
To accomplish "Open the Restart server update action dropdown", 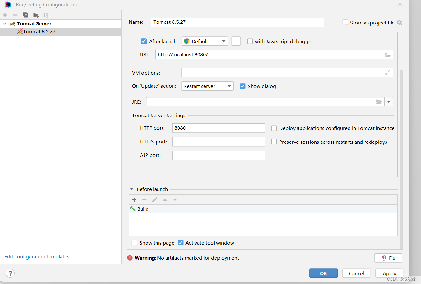I will 207,86.
